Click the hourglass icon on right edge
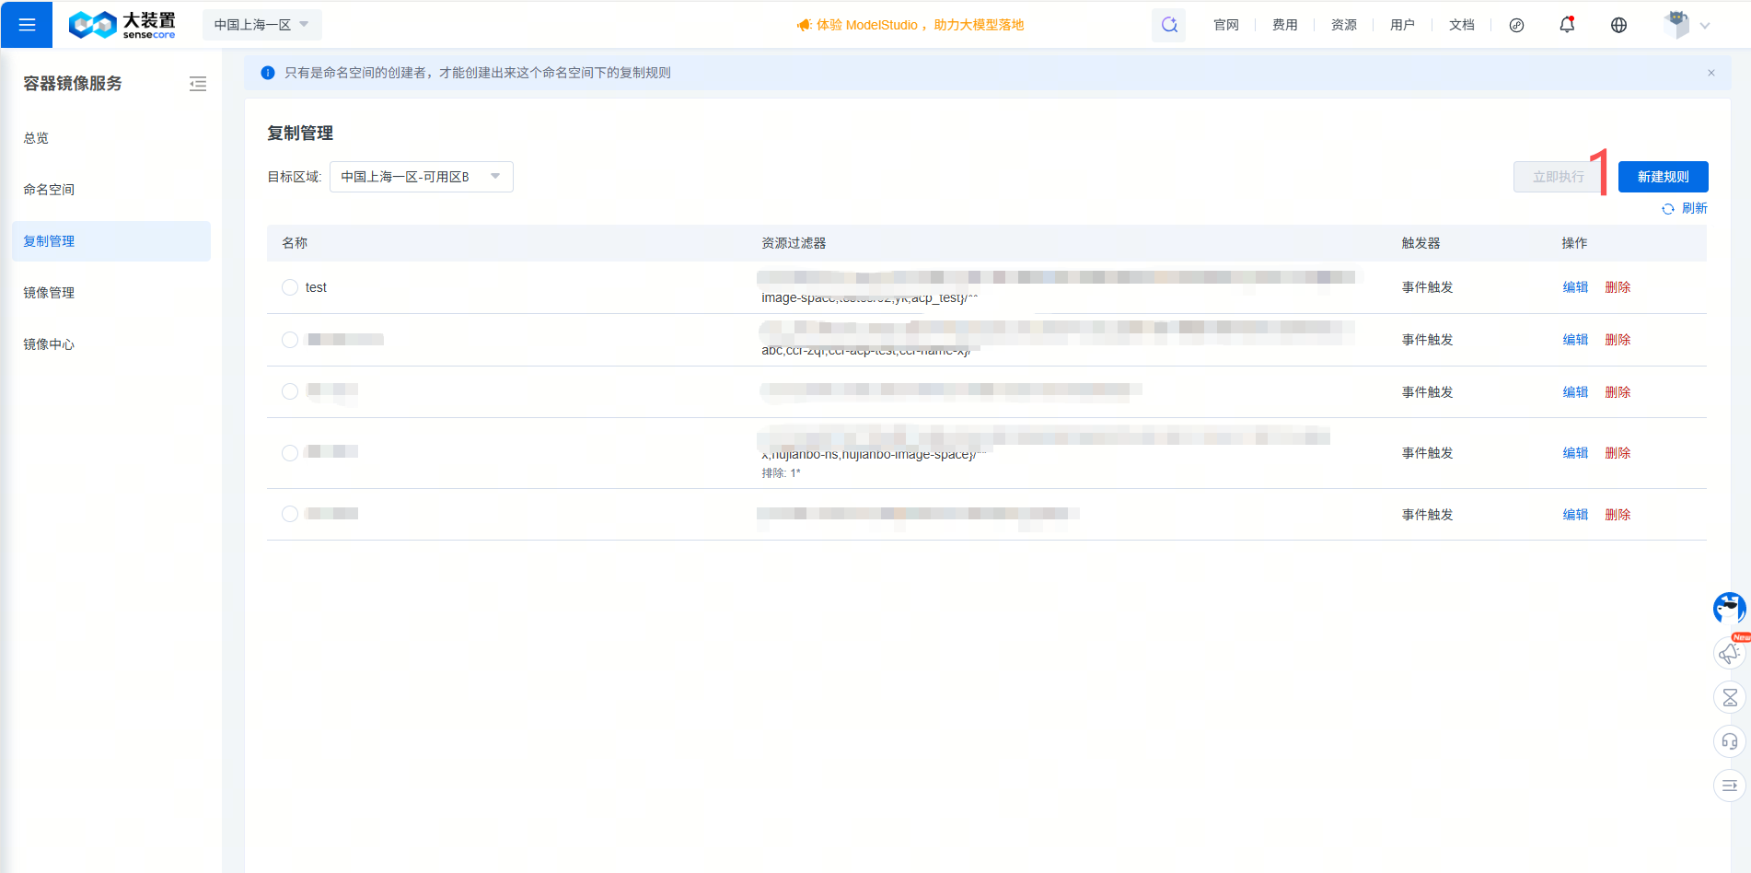The image size is (1751, 873). point(1729,697)
